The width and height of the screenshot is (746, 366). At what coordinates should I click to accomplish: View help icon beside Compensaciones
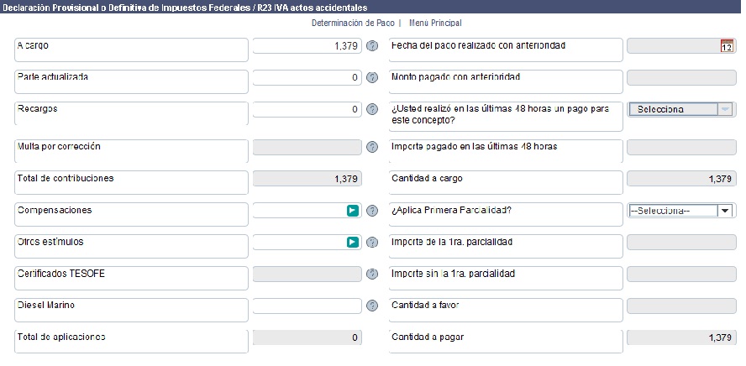(372, 211)
